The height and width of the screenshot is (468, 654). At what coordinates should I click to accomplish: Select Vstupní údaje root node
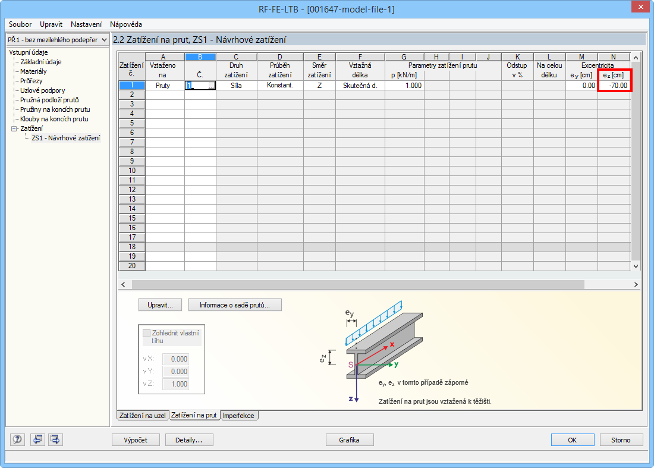click(29, 52)
